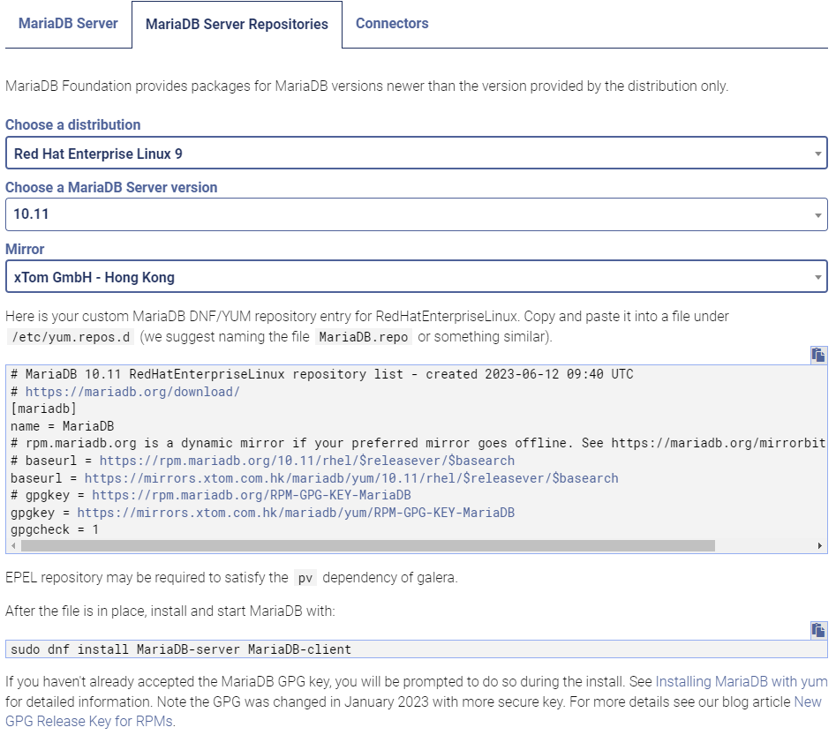Click the 'name = MariaDB' line
The width and height of the screenshot is (836, 735).
[x=63, y=426]
